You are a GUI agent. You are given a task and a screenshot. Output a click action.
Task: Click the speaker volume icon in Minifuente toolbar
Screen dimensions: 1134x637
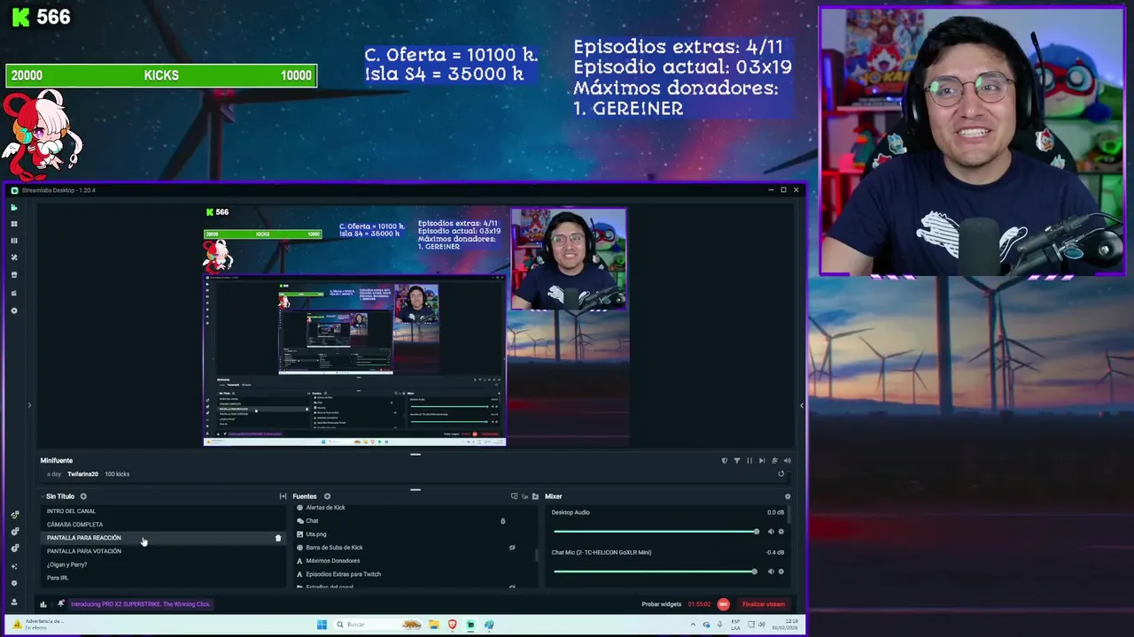click(x=787, y=461)
